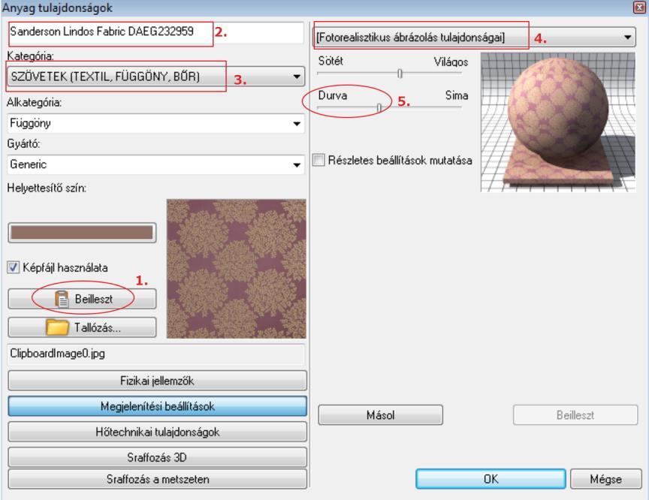Viewport: 649px width, 500px height.
Task: Click the clipboard icon on Beilleszt button
Action: point(62,299)
